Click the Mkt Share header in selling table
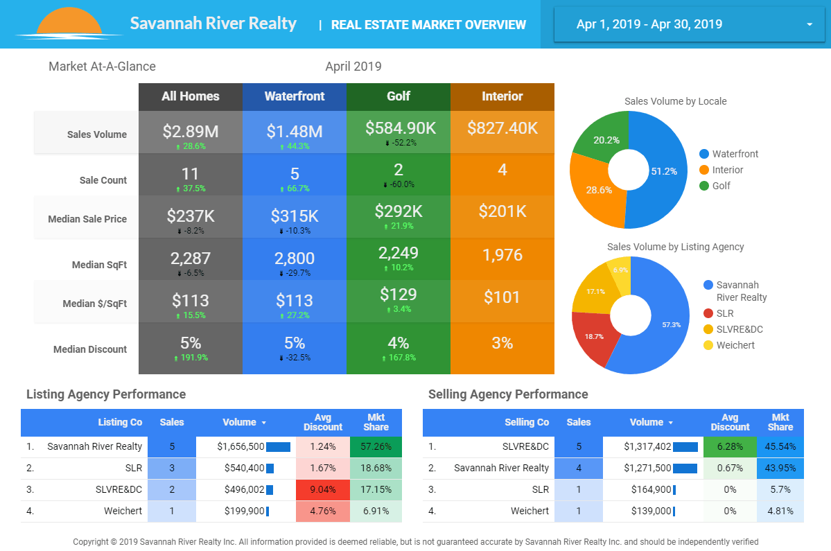 pos(780,422)
